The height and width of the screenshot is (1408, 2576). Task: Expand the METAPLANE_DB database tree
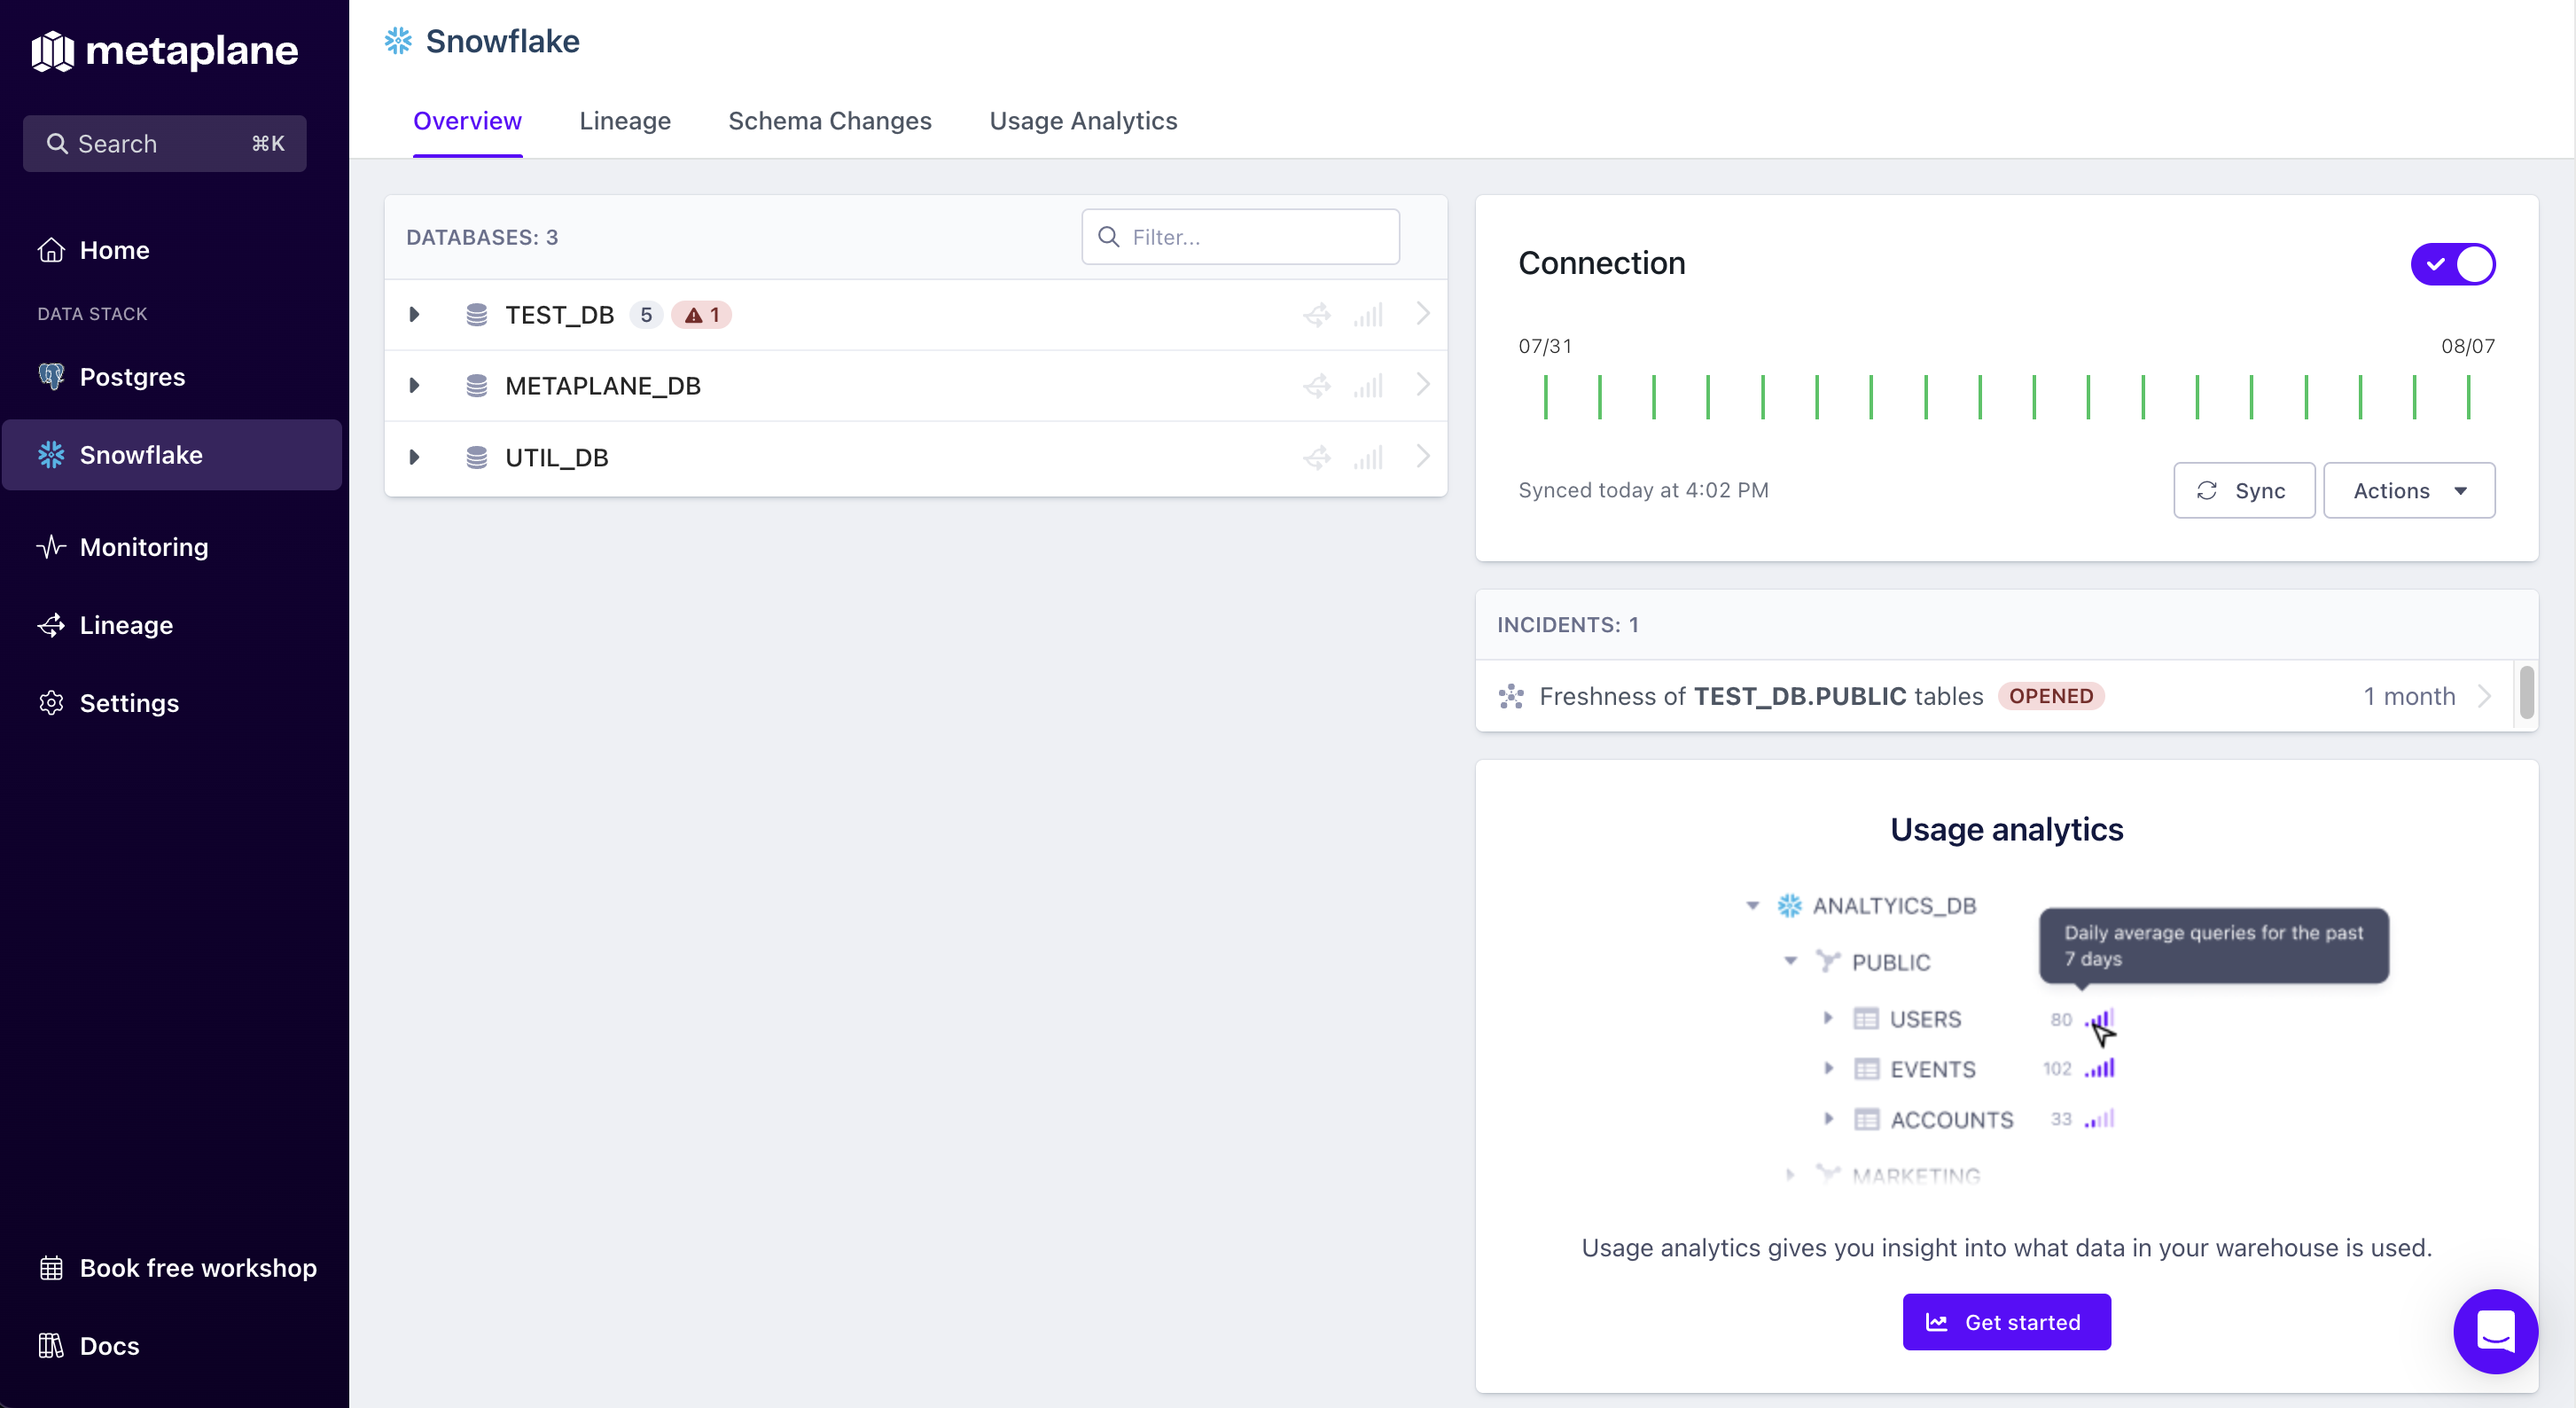coord(414,386)
